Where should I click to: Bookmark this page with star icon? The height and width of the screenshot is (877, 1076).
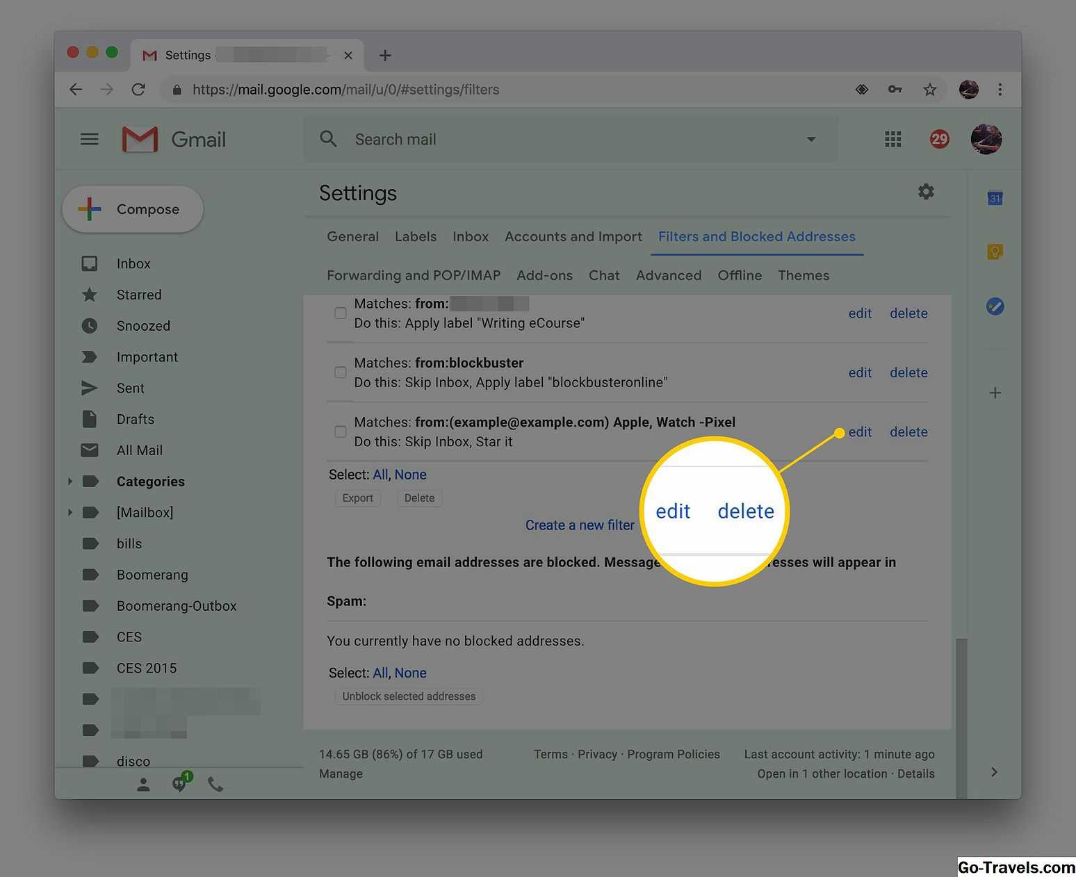[x=929, y=90]
